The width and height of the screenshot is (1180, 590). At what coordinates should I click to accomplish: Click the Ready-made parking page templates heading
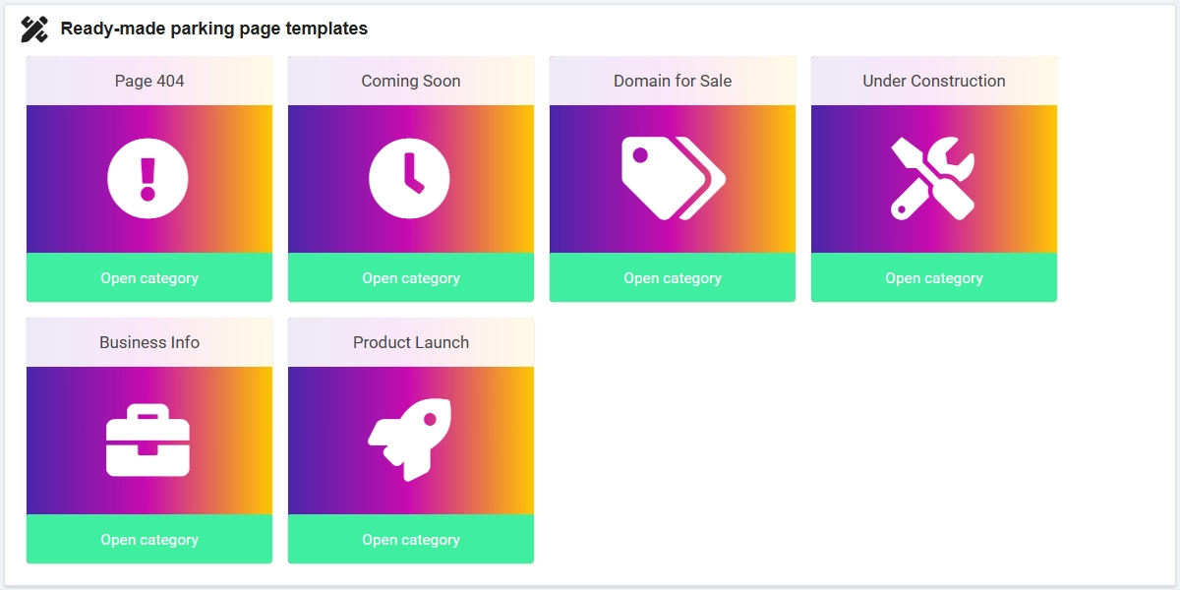[x=214, y=29]
